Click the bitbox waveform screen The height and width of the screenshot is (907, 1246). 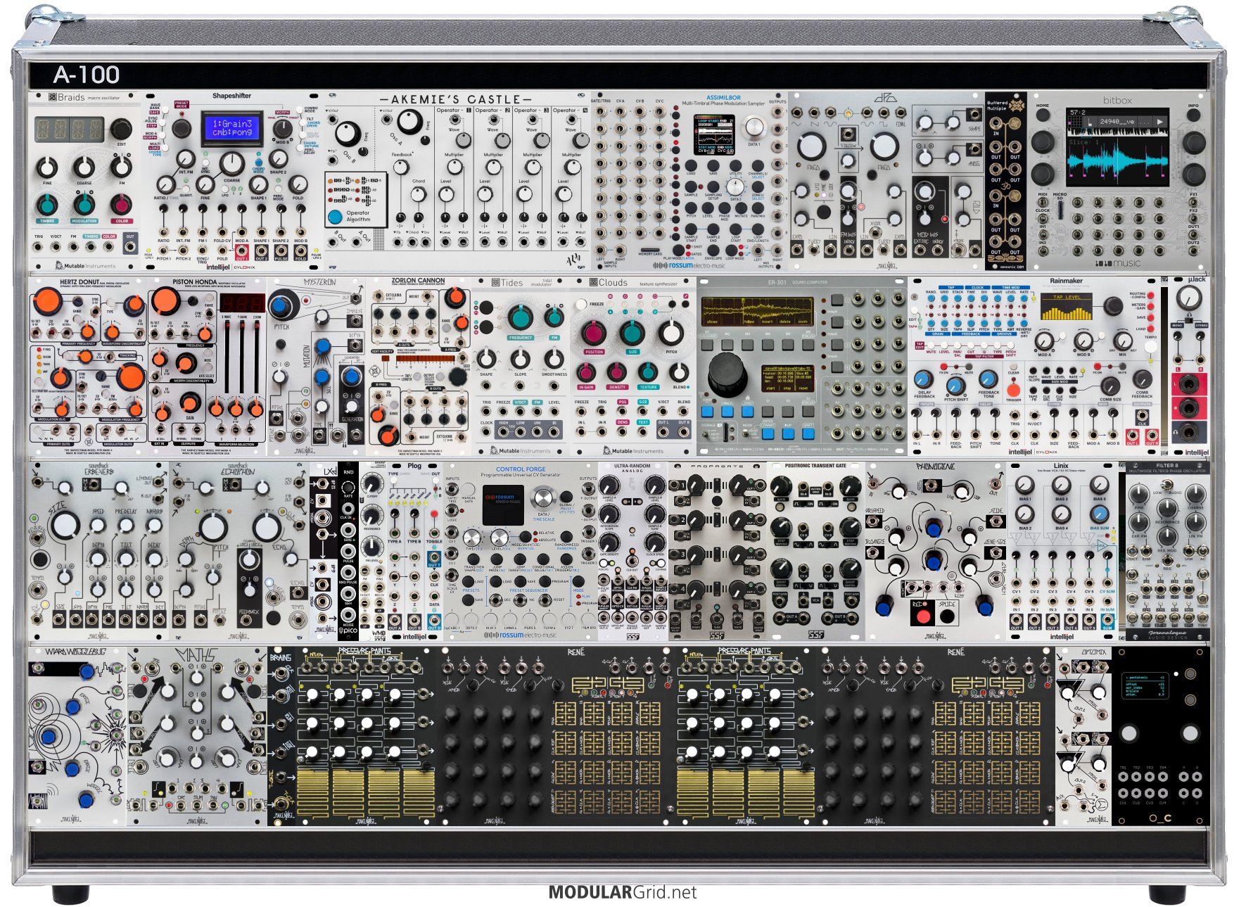[x=1117, y=146]
